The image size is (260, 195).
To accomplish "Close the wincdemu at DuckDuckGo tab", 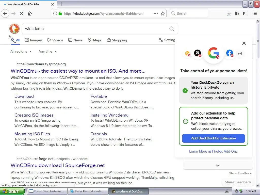I will (52, 4).
